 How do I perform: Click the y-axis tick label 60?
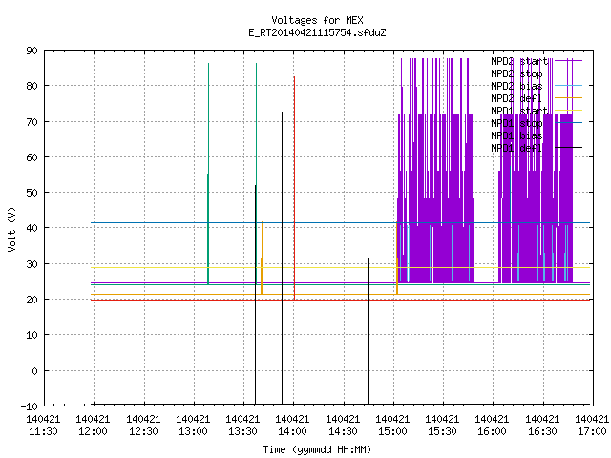(32, 157)
